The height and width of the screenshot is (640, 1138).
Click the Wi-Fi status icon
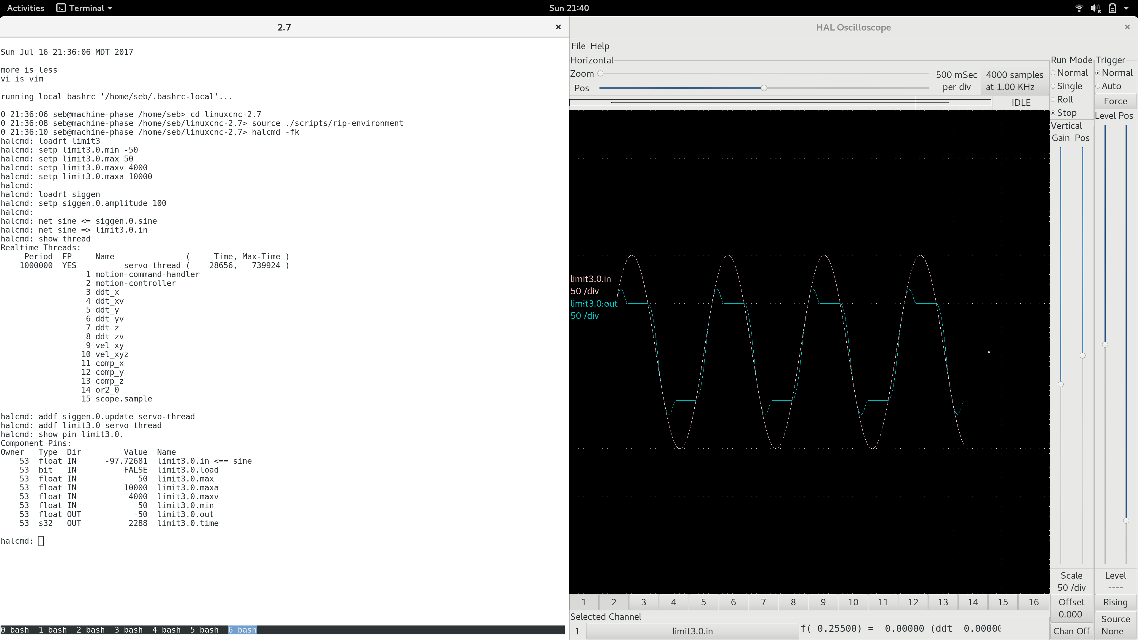click(1079, 8)
